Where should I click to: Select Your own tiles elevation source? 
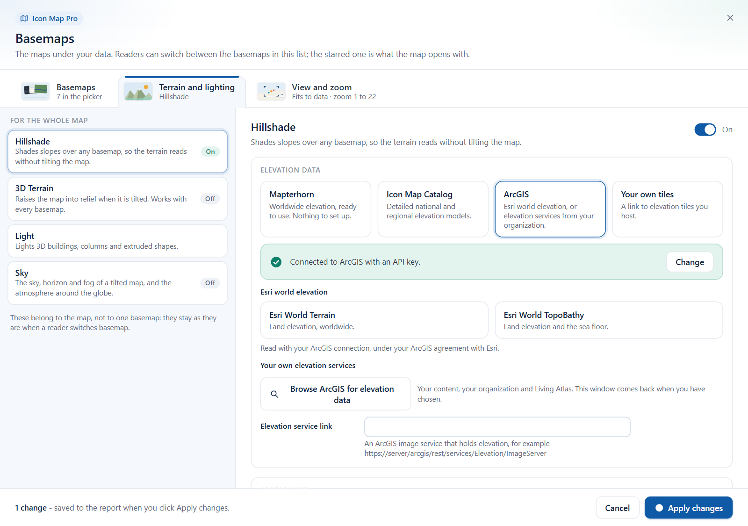(x=668, y=209)
